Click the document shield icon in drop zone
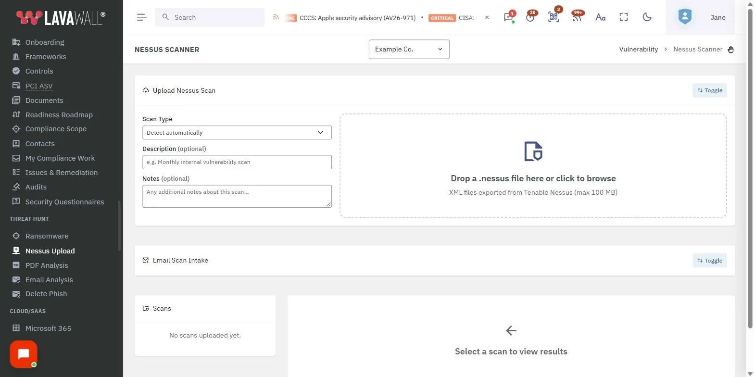 pos(533,151)
